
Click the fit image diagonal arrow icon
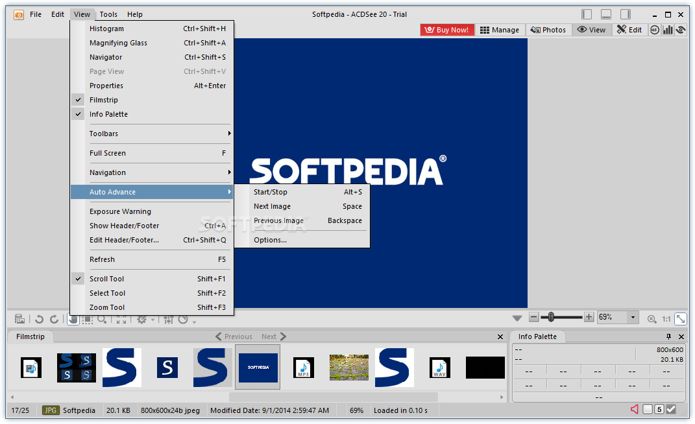point(680,318)
